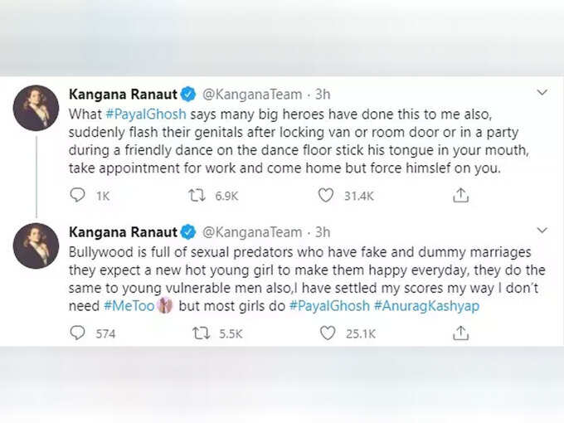This screenshot has width=564, height=423.
Task: Like the first tweet with 31.4K likes
Action: (326, 195)
